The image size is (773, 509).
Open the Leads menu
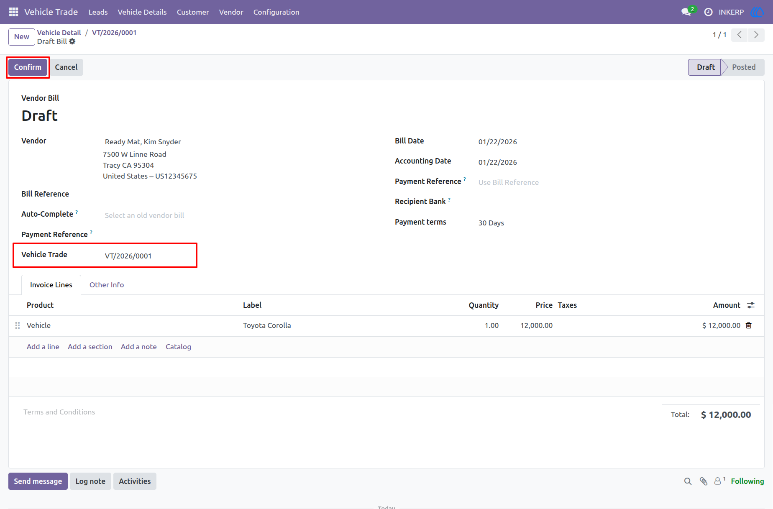point(98,12)
